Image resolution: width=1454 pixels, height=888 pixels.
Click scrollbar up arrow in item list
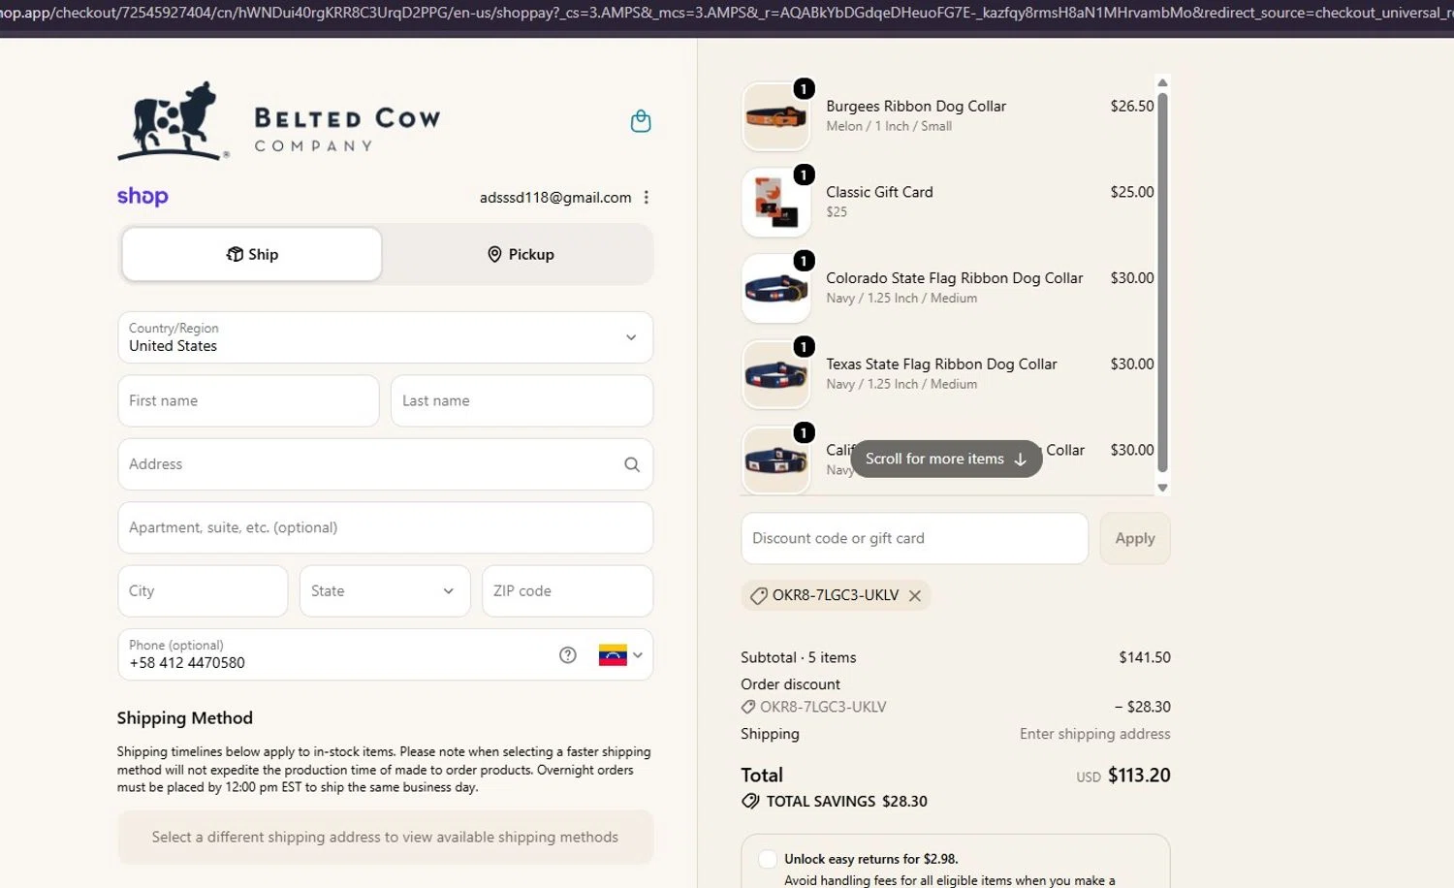click(1162, 82)
